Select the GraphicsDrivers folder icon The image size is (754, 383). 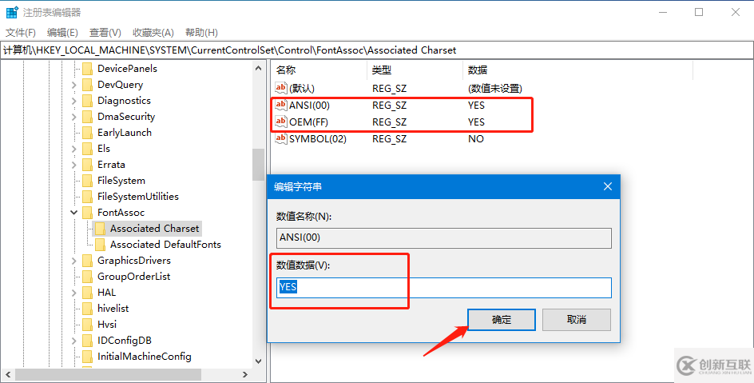pyautogui.click(x=87, y=261)
